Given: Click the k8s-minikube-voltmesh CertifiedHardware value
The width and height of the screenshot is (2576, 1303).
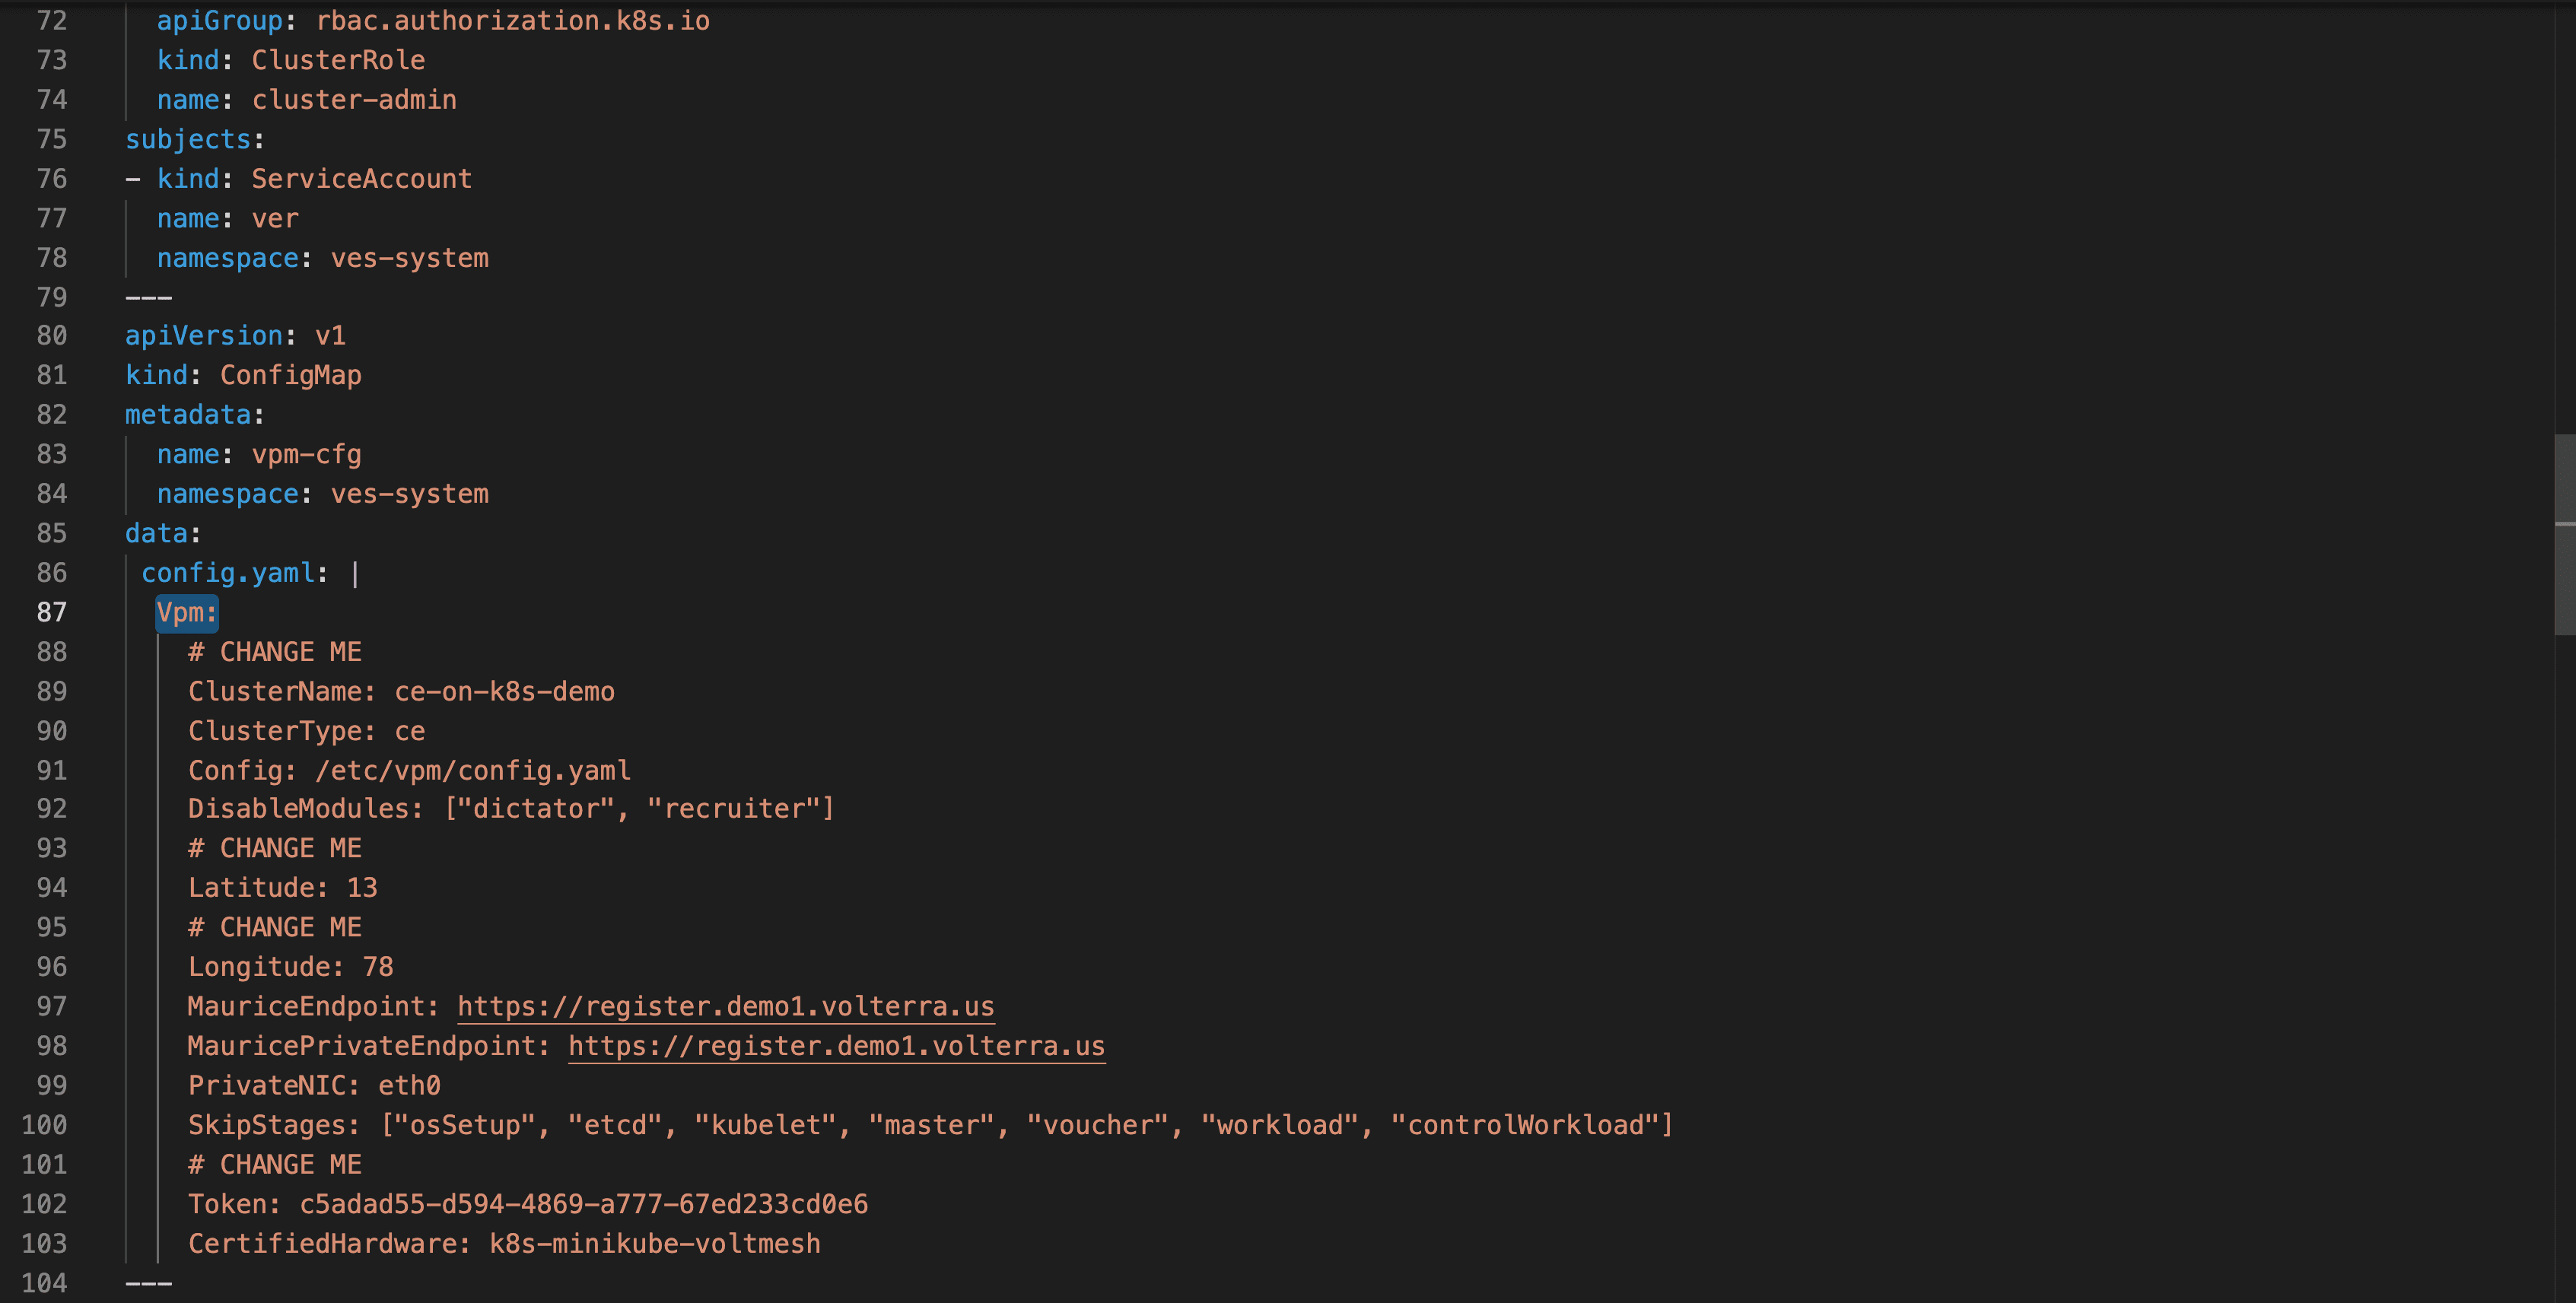Looking at the screenshot, I should (654, 1244).
